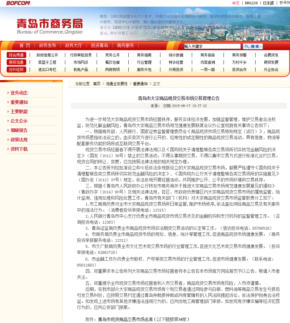Open 政策法规 in the sidebar
Viewport: 290px width, 323px height.
click(19, 140)
